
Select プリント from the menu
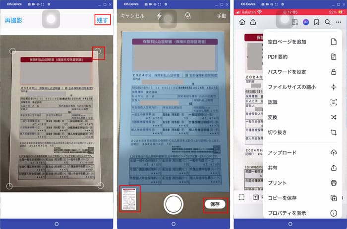[x=302, y=183]
